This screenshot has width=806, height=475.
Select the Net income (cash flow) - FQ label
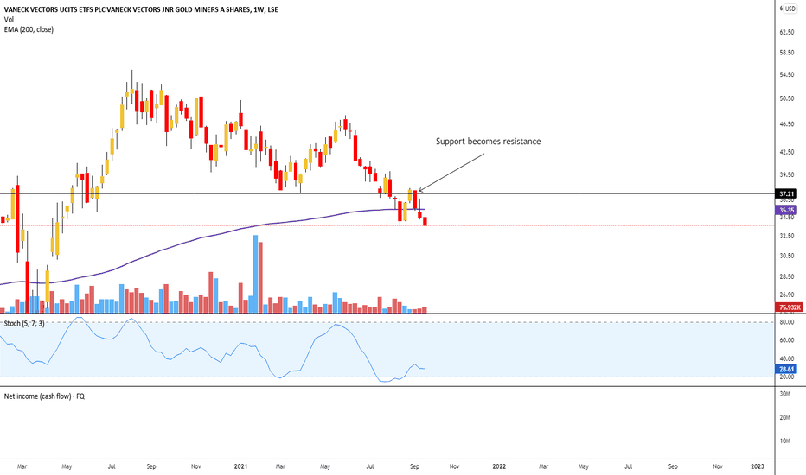[44, 396]
